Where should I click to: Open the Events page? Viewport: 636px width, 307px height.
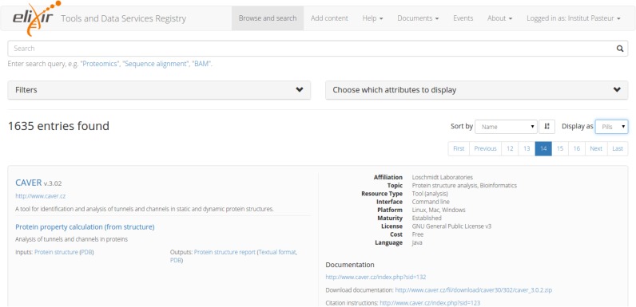[463, 18]
